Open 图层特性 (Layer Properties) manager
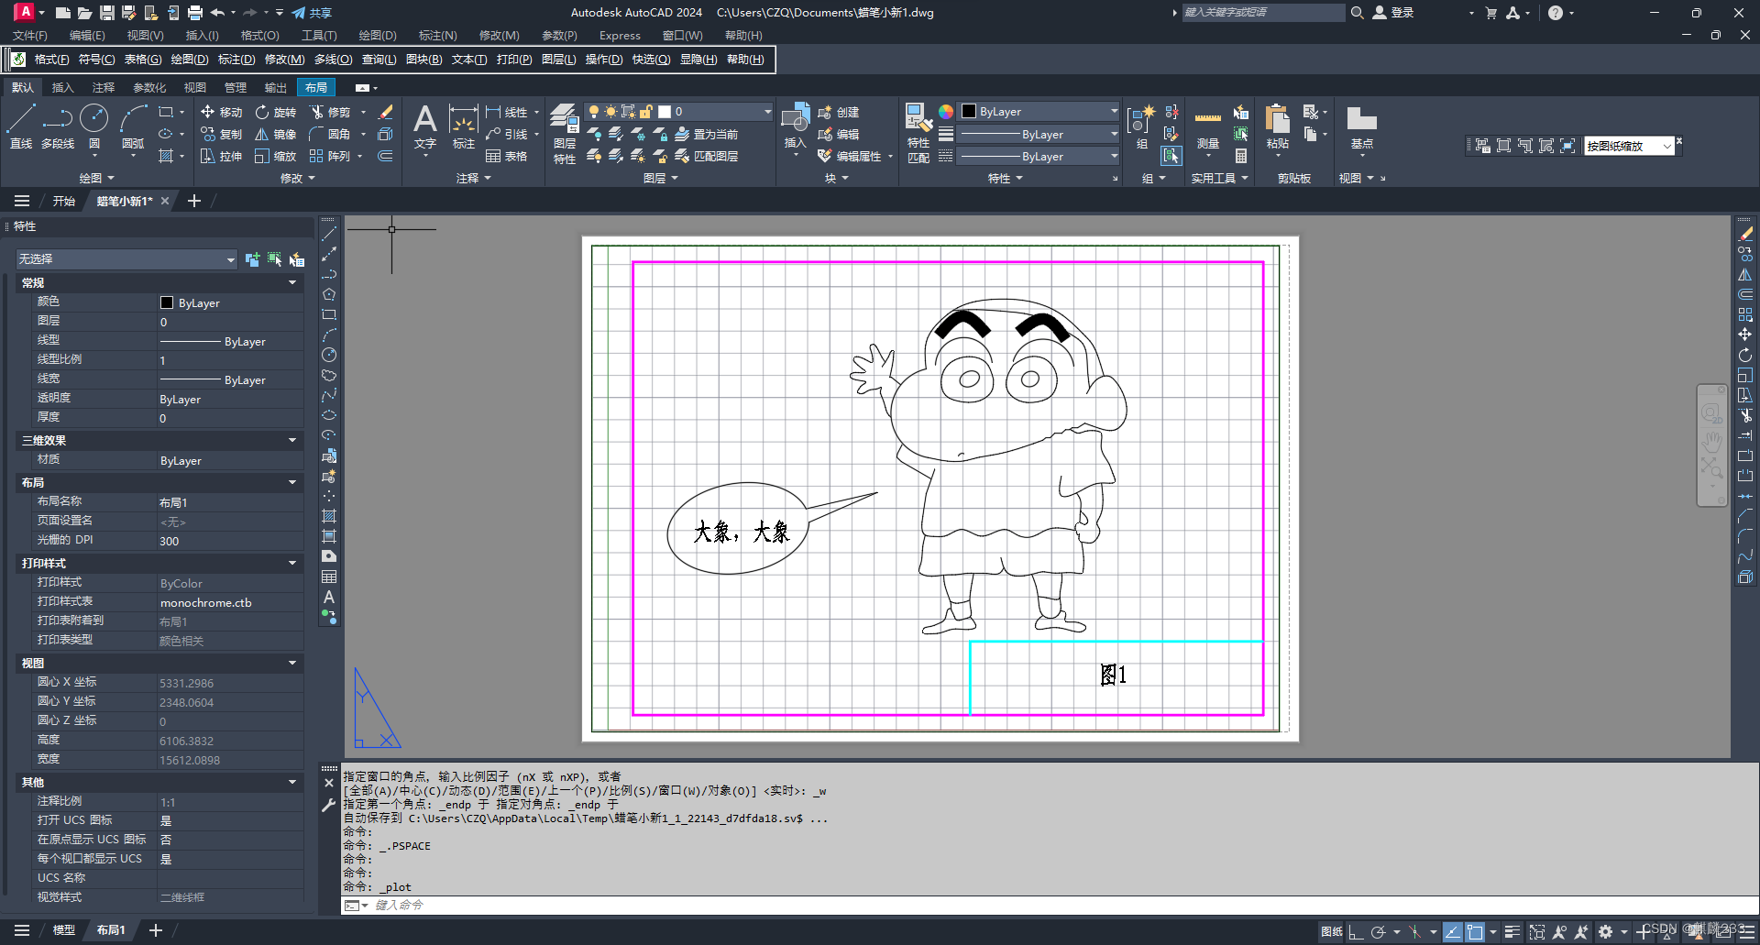The height and width of the screenshot is (945, 1760). coord(565,134)
